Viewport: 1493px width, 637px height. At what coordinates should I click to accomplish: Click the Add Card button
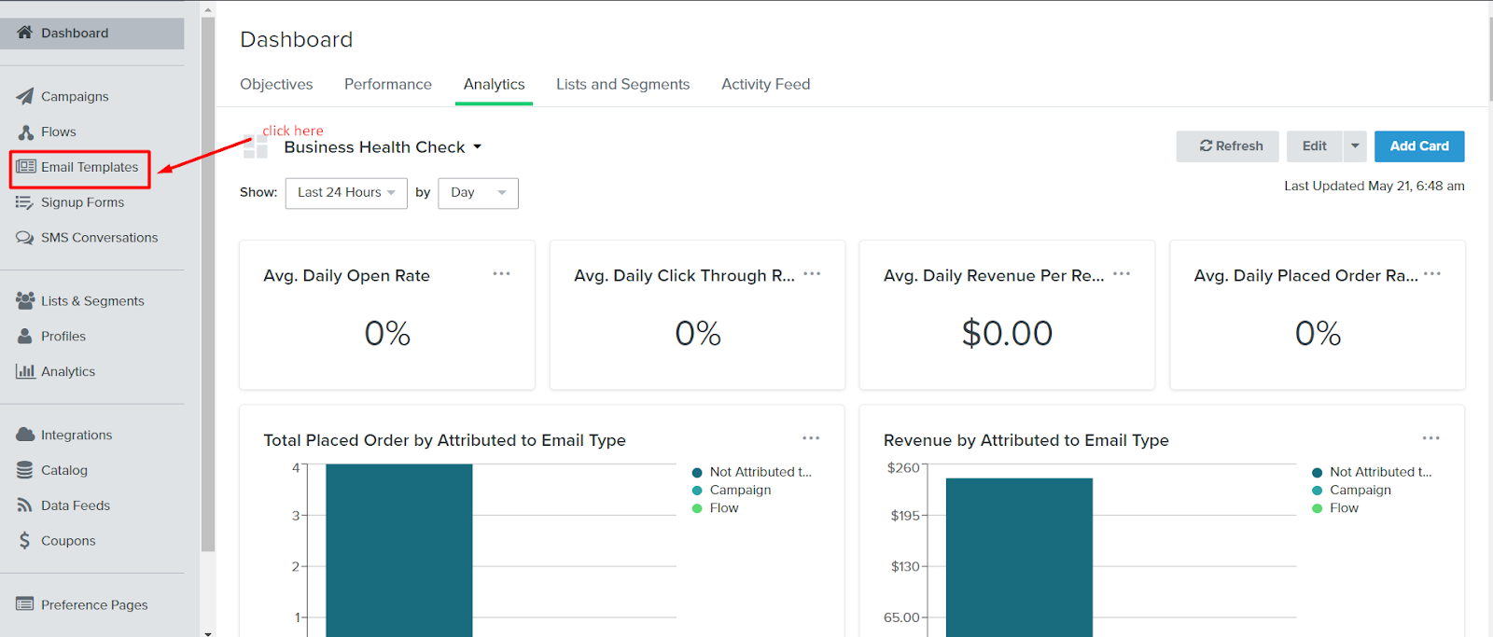tap(1419, 146)
